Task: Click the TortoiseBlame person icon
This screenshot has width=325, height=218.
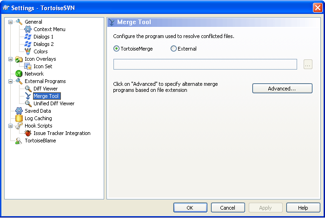Action: pyautogui.click(x=19, y=141)
